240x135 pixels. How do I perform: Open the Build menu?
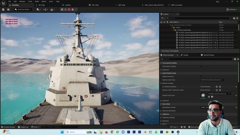[x=37, y=1]
